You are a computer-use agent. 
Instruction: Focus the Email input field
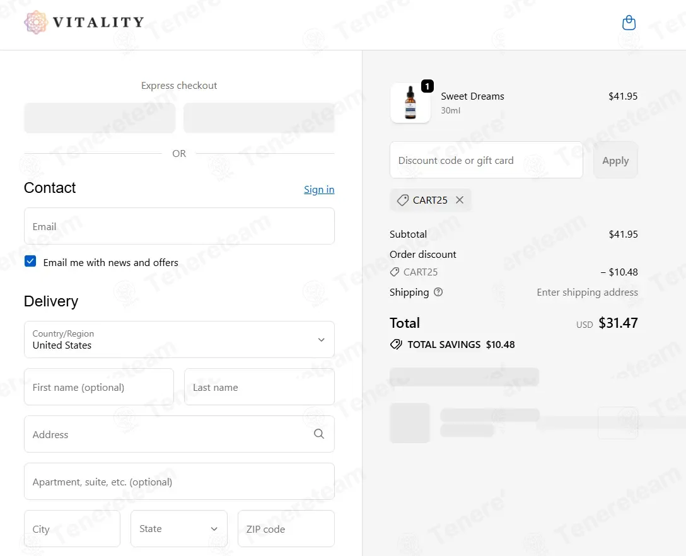pyautogui.click(x=179, y=226)
